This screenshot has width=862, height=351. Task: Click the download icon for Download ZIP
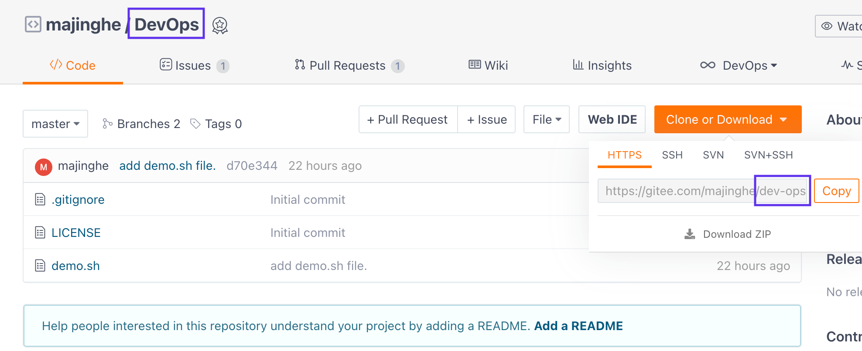point(690,234)
